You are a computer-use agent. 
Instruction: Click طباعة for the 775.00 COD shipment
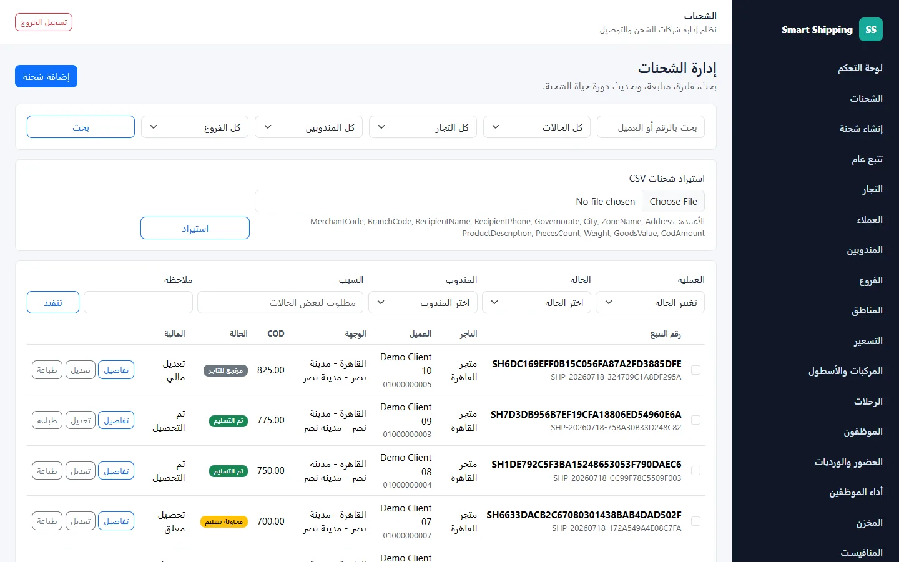(x=47, y=420)
